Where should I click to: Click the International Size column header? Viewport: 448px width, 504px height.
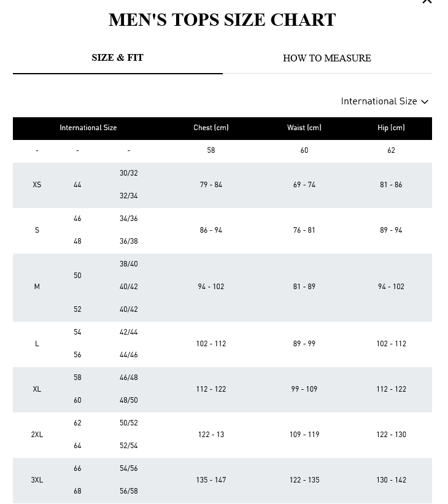point(88,128)
